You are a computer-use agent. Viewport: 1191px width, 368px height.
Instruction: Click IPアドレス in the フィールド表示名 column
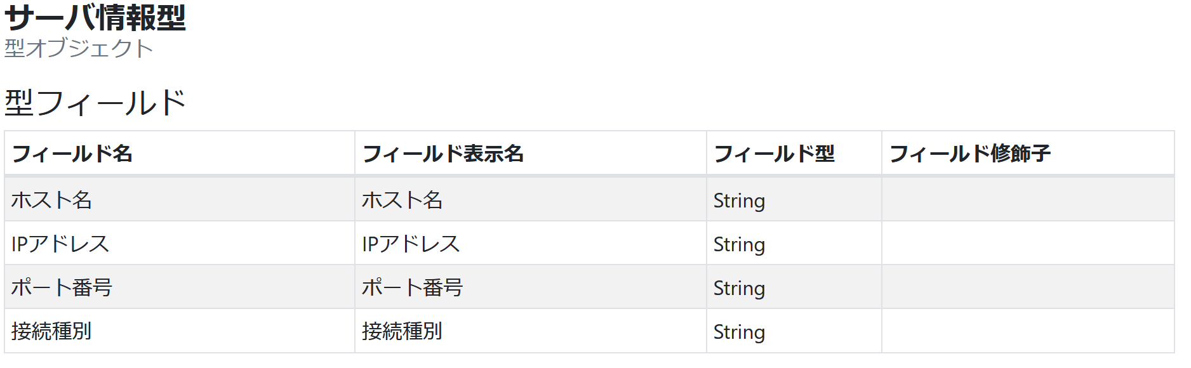411,244
